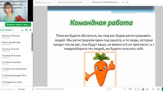Open the Участники panel dropdown menu
The image size is (163, 91).
[x=13, y=30]
